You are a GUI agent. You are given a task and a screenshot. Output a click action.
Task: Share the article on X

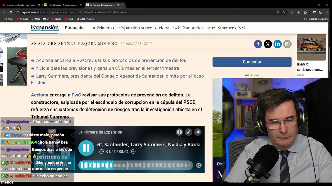(268, 44)
